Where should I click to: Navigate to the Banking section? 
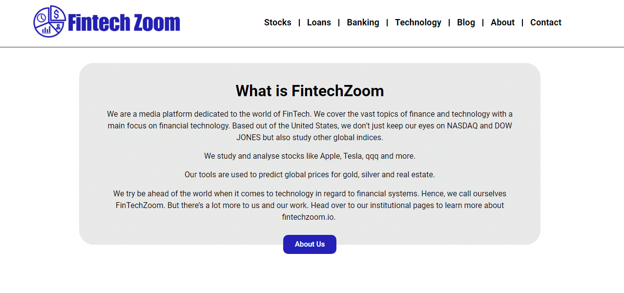pyautogui.click(x=363, y=22)
